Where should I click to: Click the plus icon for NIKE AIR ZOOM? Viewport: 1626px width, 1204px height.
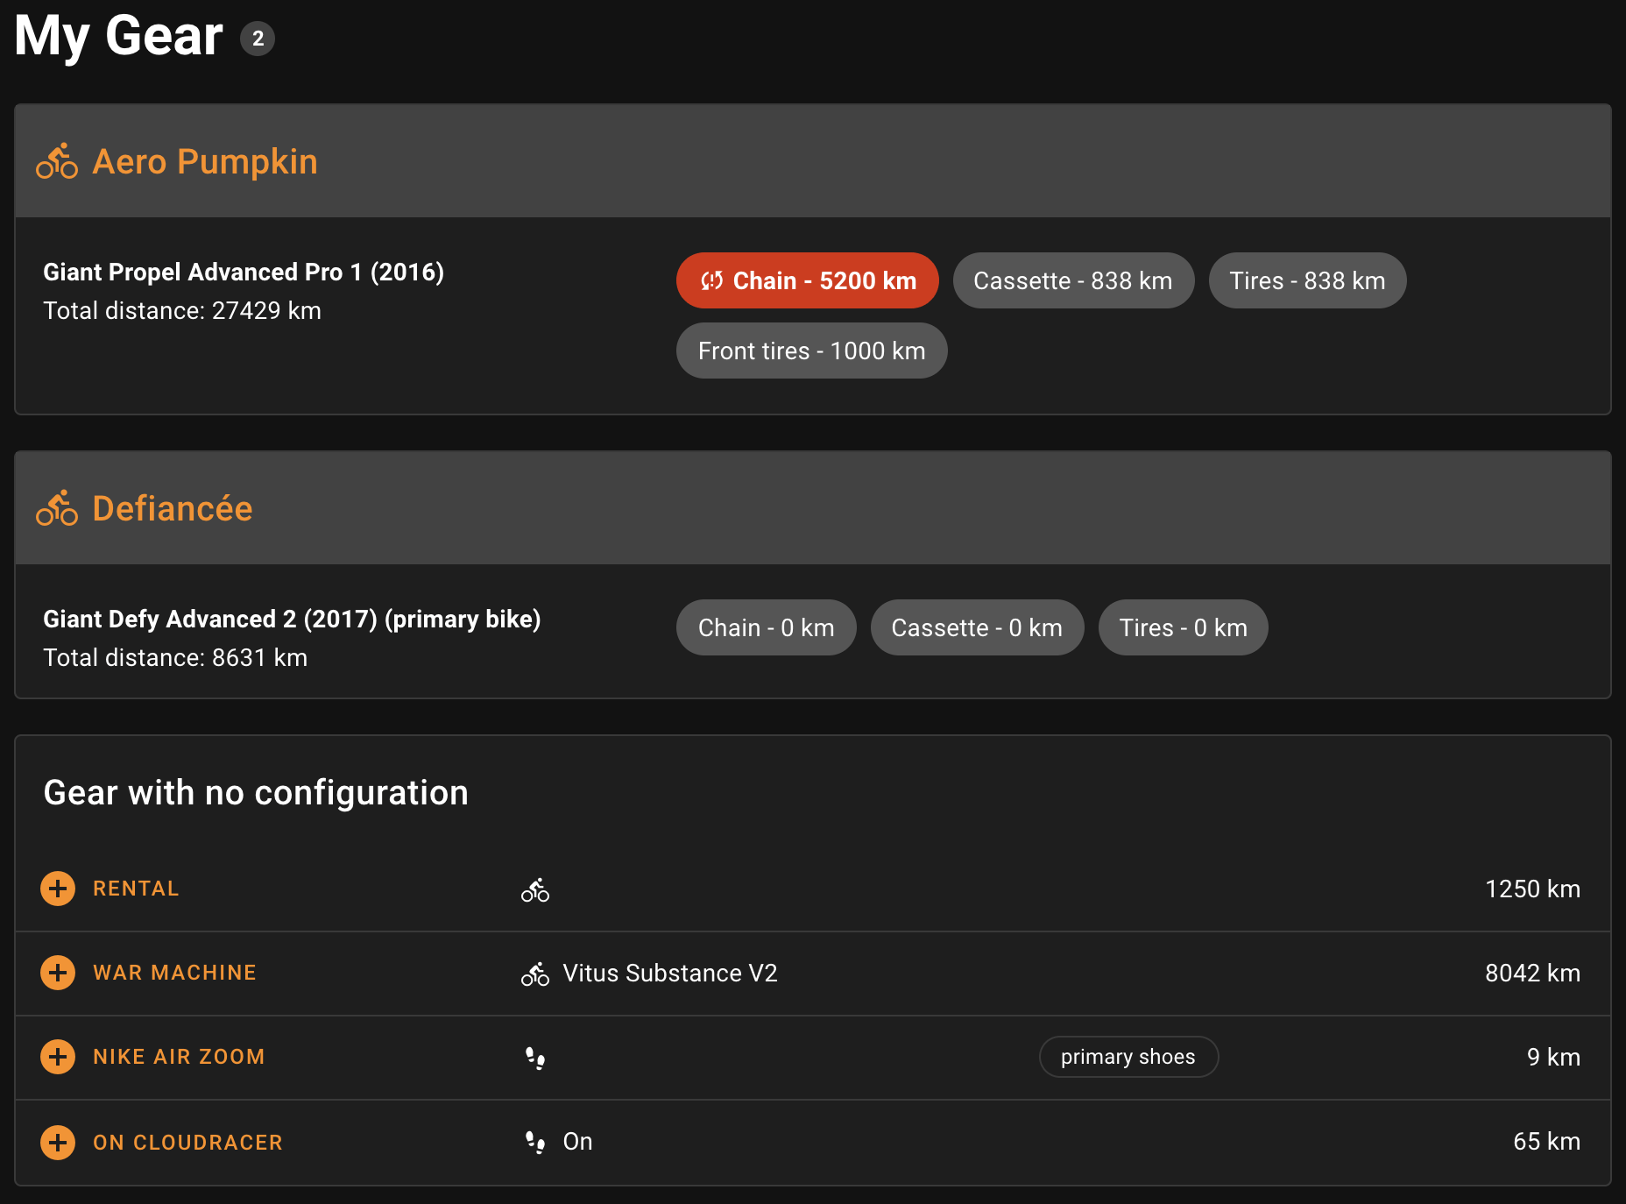[58, 1057]
